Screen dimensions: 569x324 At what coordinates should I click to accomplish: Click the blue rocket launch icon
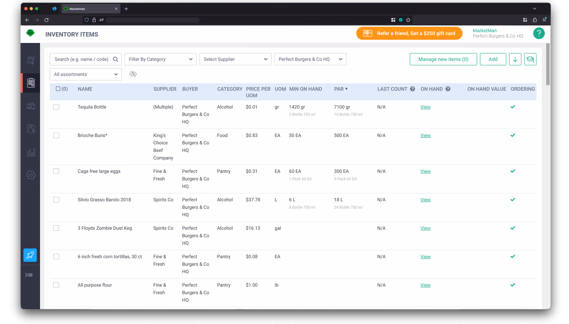click(30, 255)
